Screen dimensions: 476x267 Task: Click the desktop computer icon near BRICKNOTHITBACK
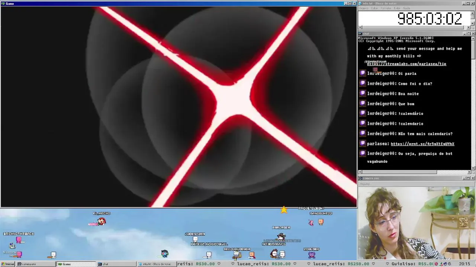(x=12, y=245)
